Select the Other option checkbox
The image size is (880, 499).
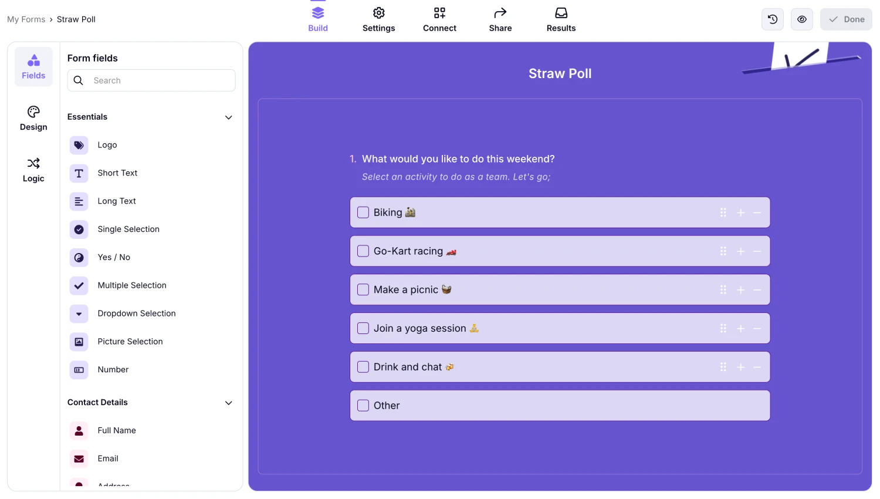tap(363, 405)
